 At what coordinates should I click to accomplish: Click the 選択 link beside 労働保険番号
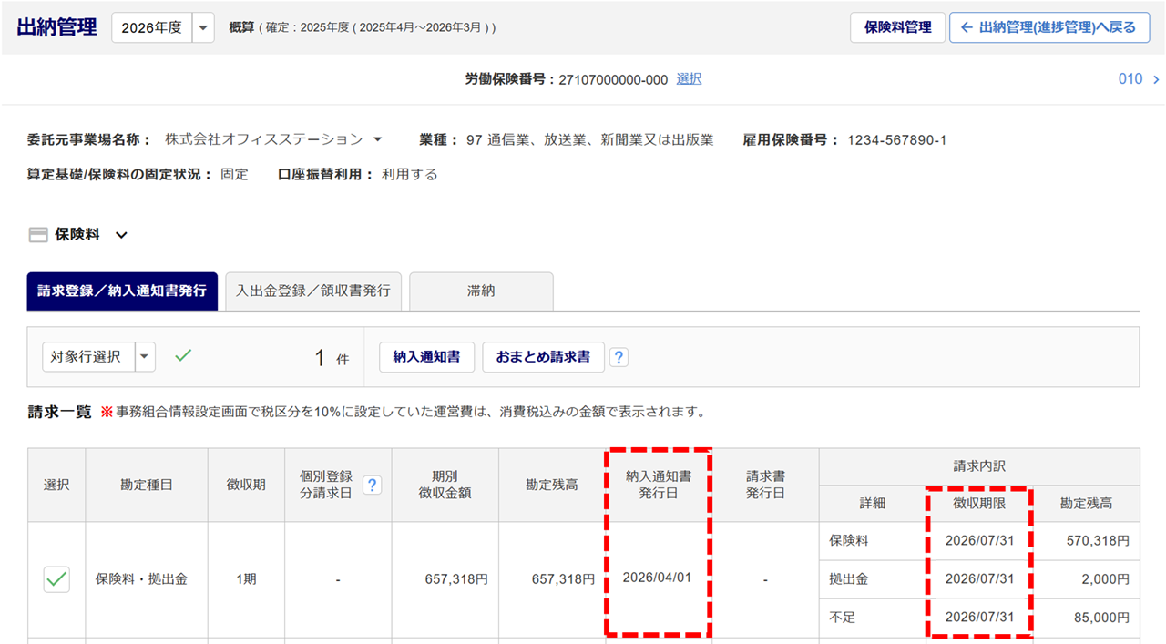(x=689, y=79)
